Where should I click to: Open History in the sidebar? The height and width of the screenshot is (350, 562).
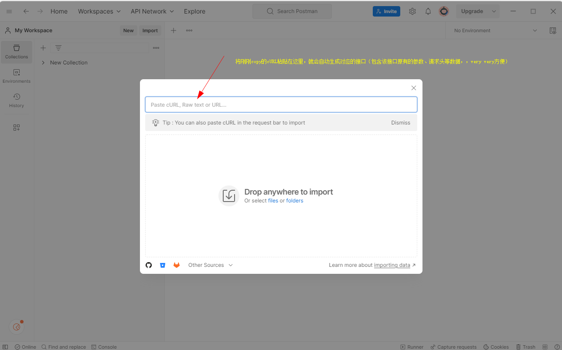[x=17, y=101]
